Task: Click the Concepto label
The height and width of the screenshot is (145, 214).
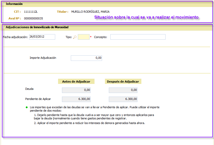Action: pyautogui.click(x=100, y=37)
